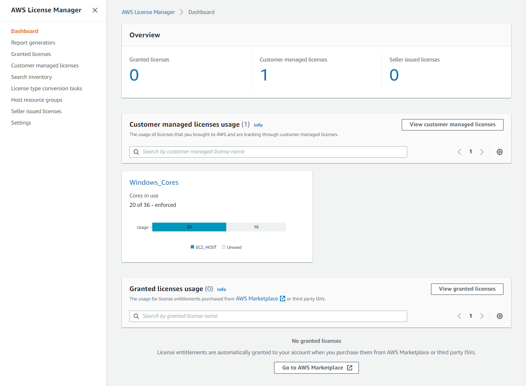Open Report generators from the sidebar
This screenshot has height=386, width=526.
33,42
